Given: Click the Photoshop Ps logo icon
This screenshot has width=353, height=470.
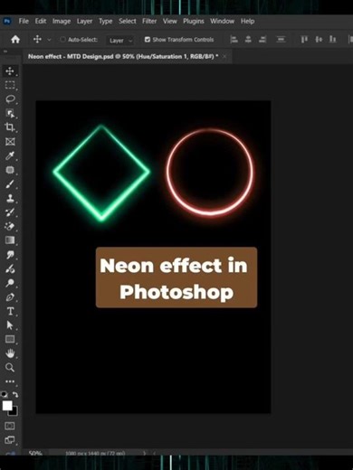Looking at the screenshot, I should [7, 21].
